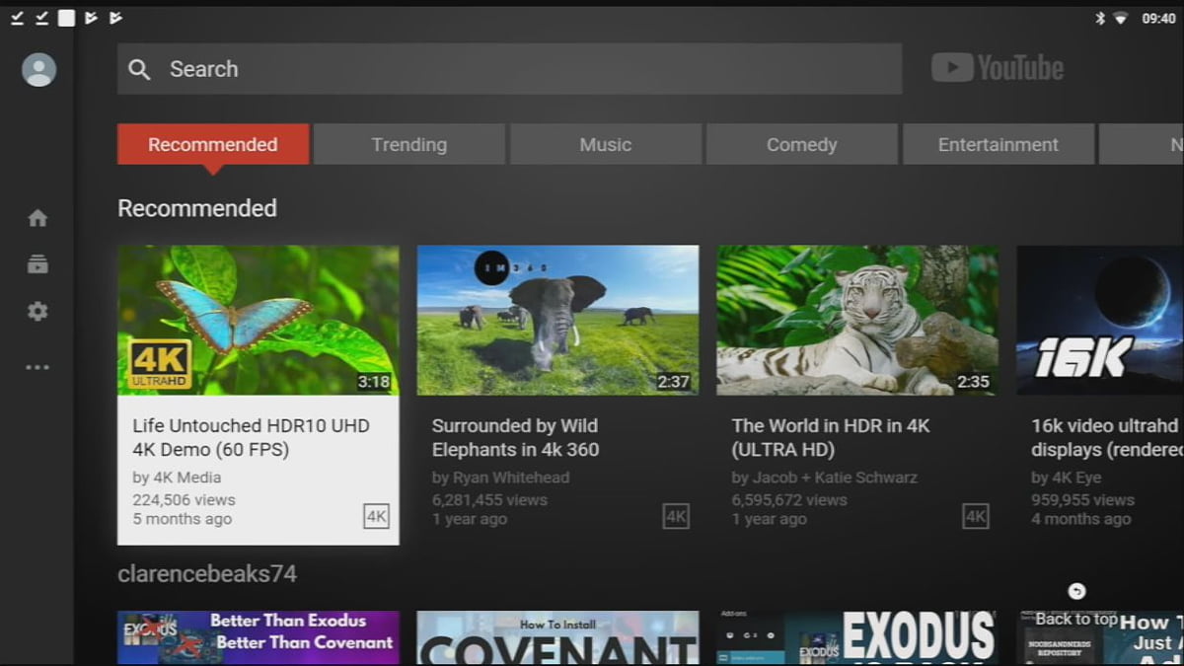1184x666 pixels.
Task: Click the profile avatar at top left
Action: click(37, 69)
